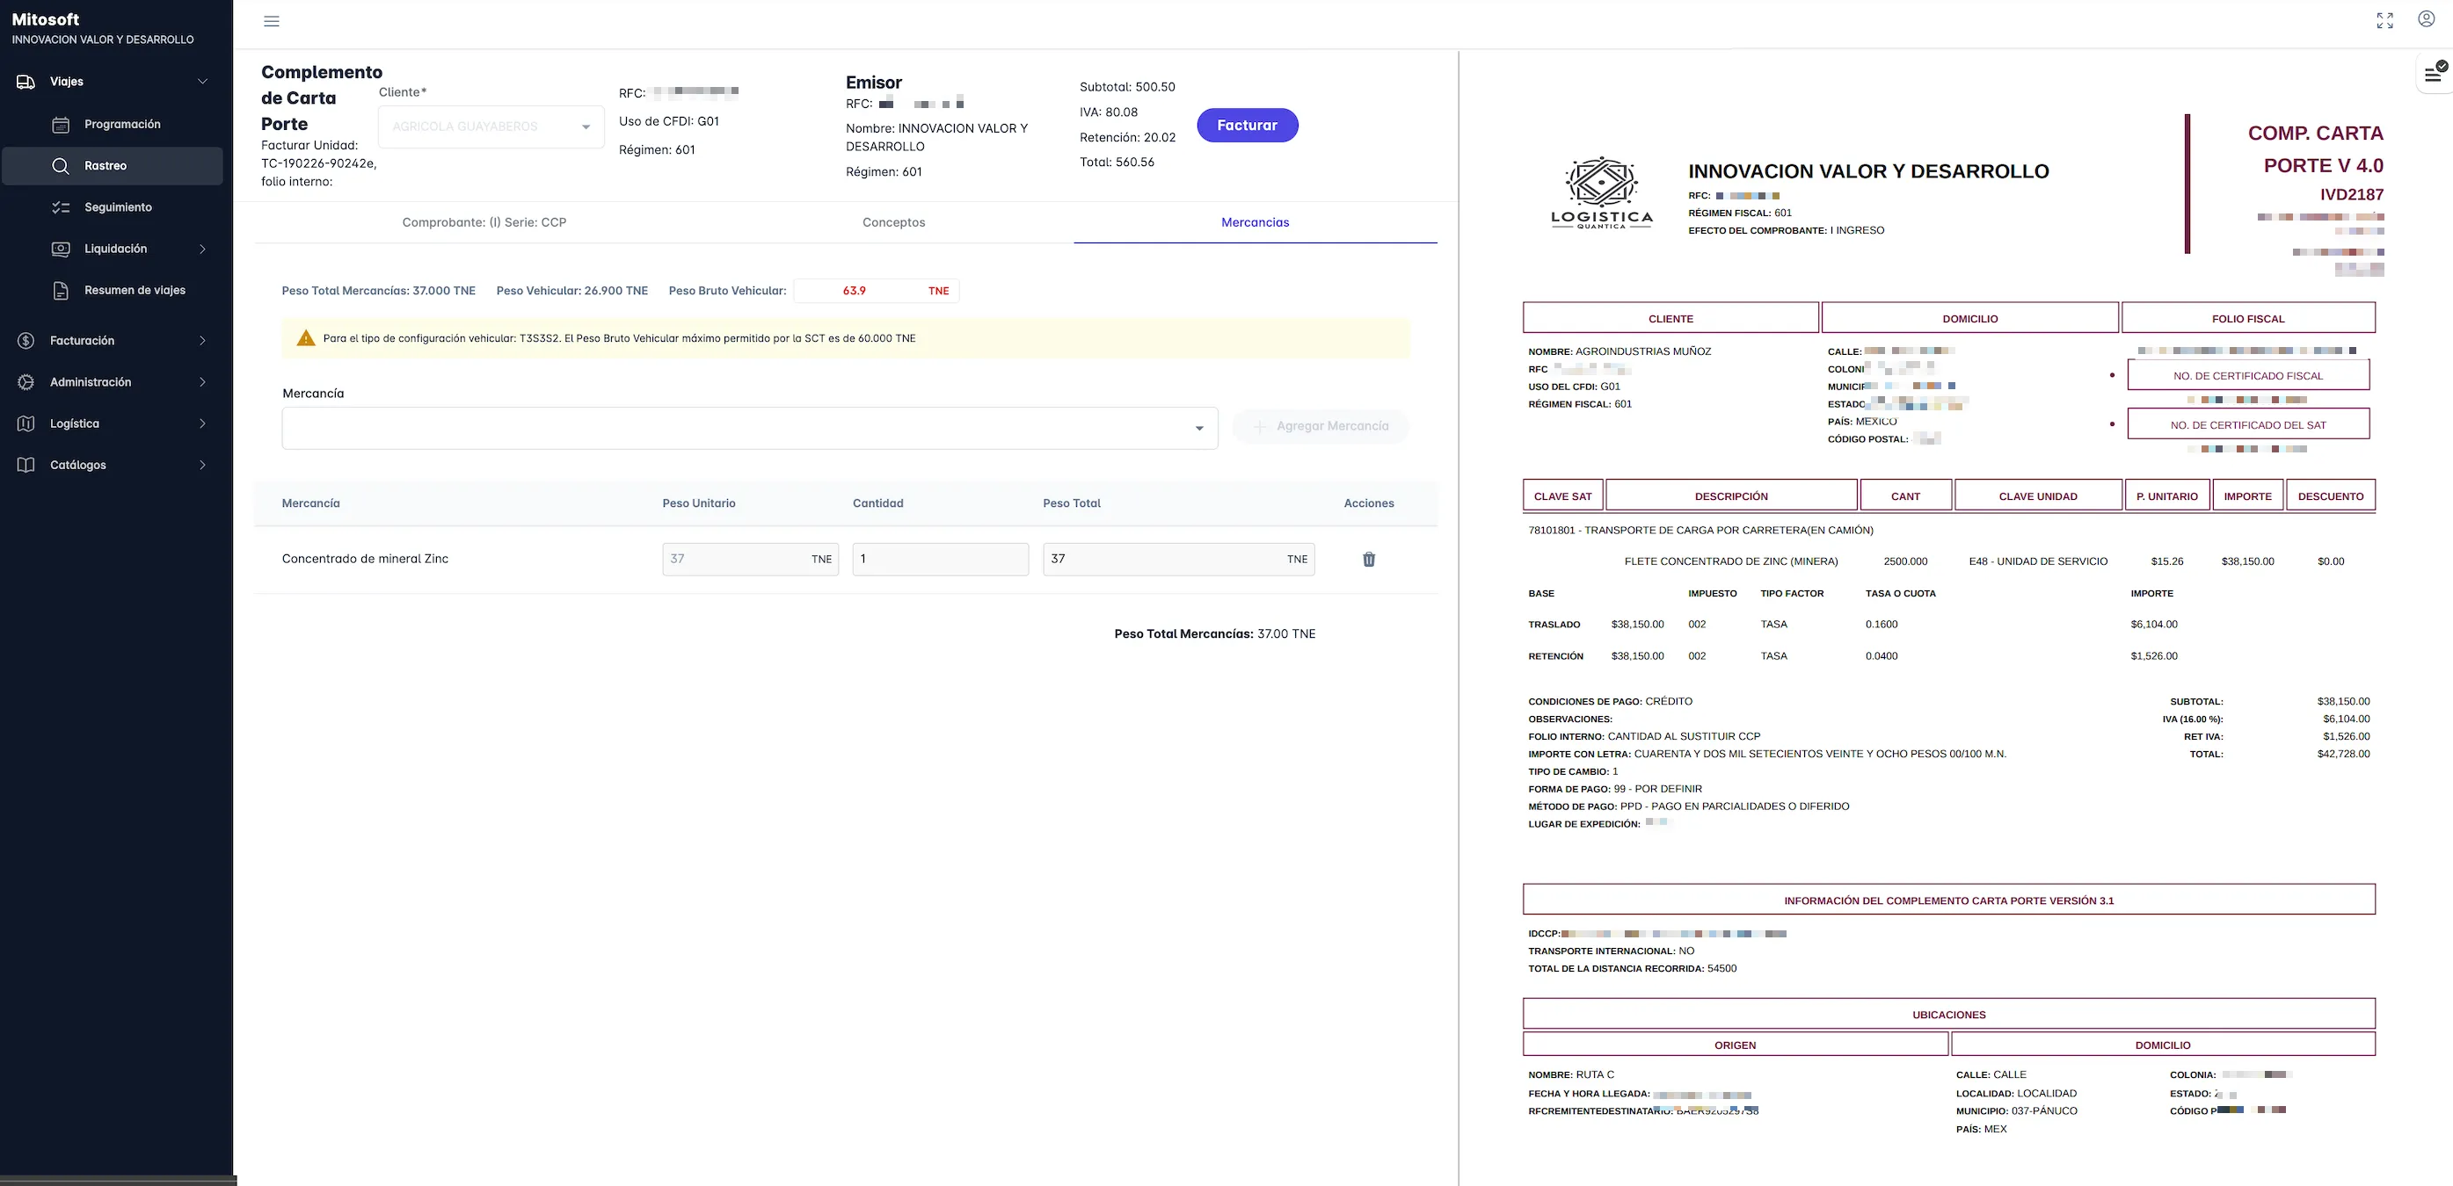The width and height of the screenshot is (2453, 1186).
Task: Open Rastreo in the sidebar
Action: (x=113, y=166)
